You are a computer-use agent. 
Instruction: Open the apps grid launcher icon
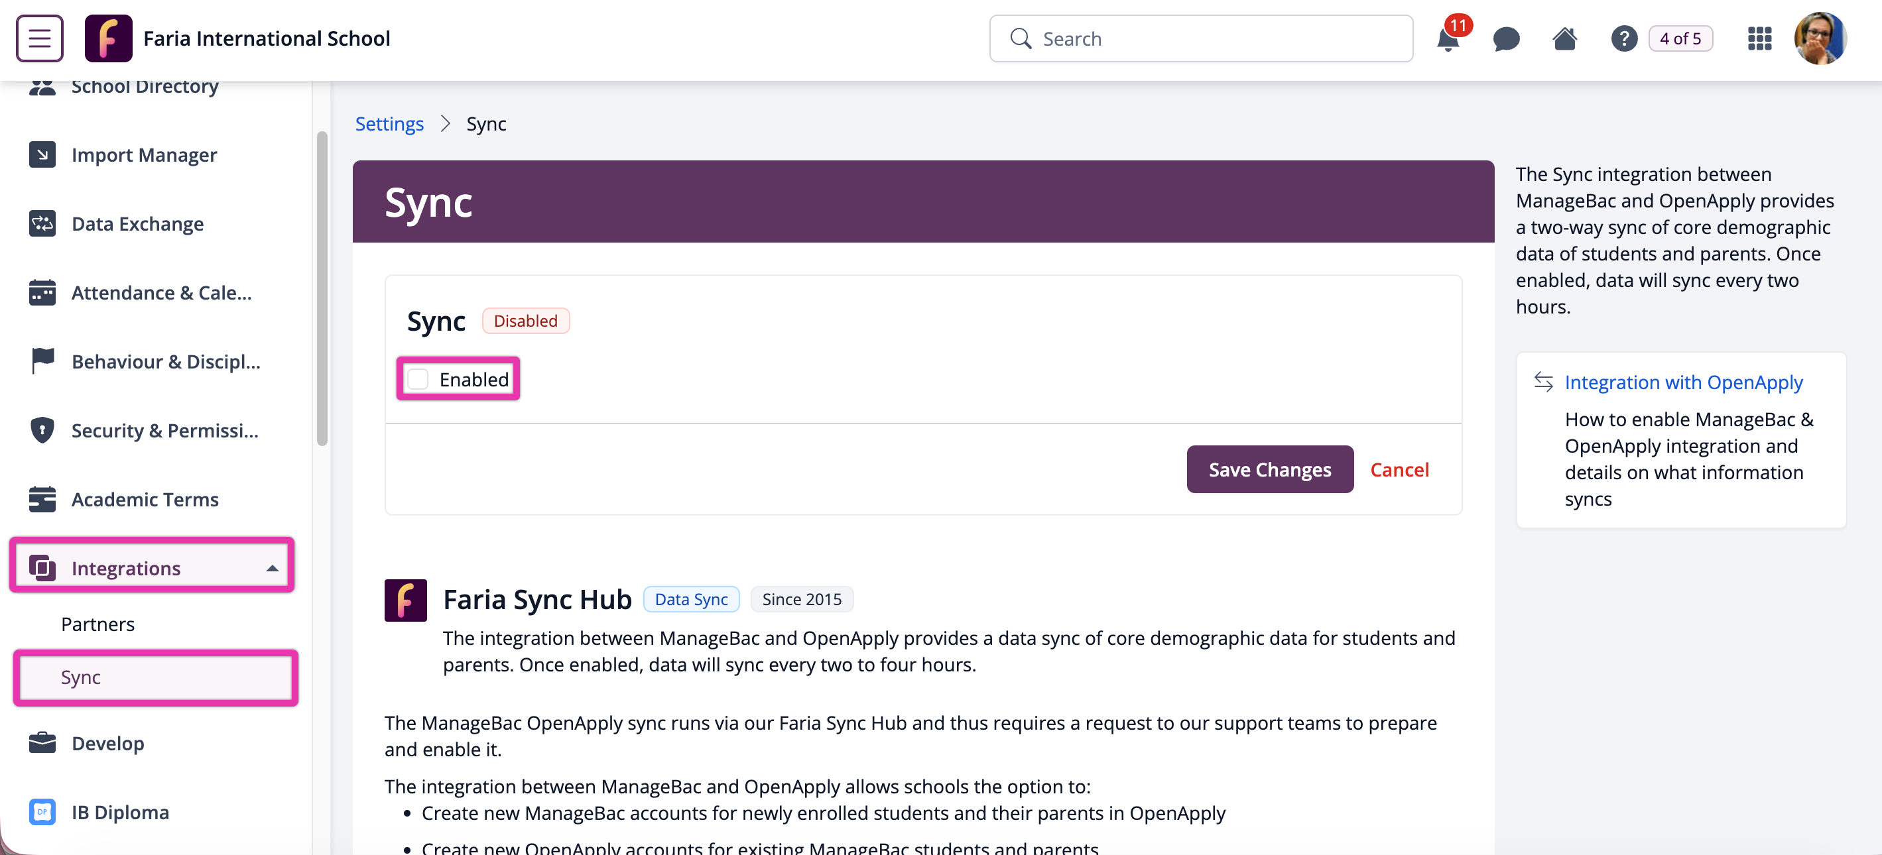(1759, 38)
